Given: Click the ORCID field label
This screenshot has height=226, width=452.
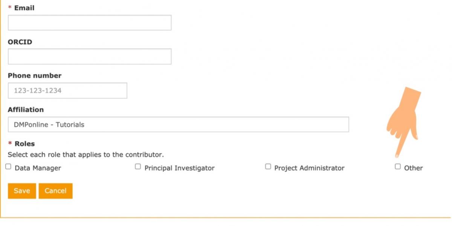Looking at the screenshot, I should click(20, 42).
